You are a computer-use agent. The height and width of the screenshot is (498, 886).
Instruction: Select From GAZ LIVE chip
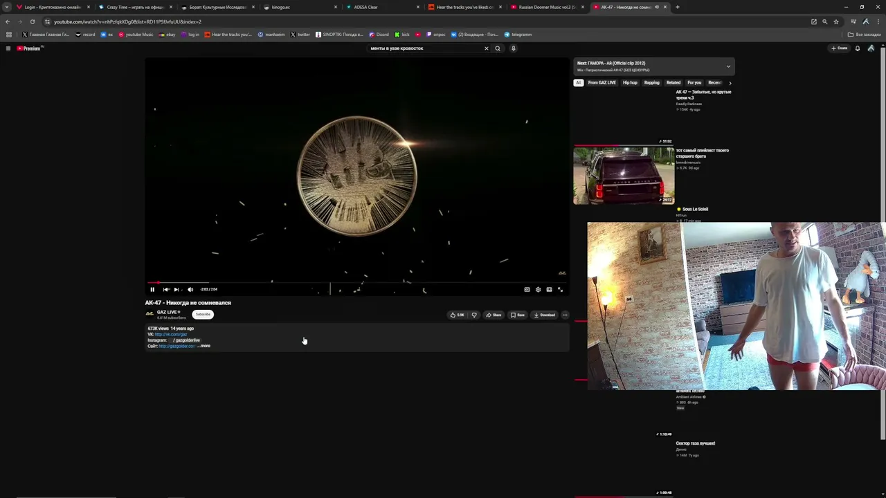pyautogui.click(x=602, y=83)
